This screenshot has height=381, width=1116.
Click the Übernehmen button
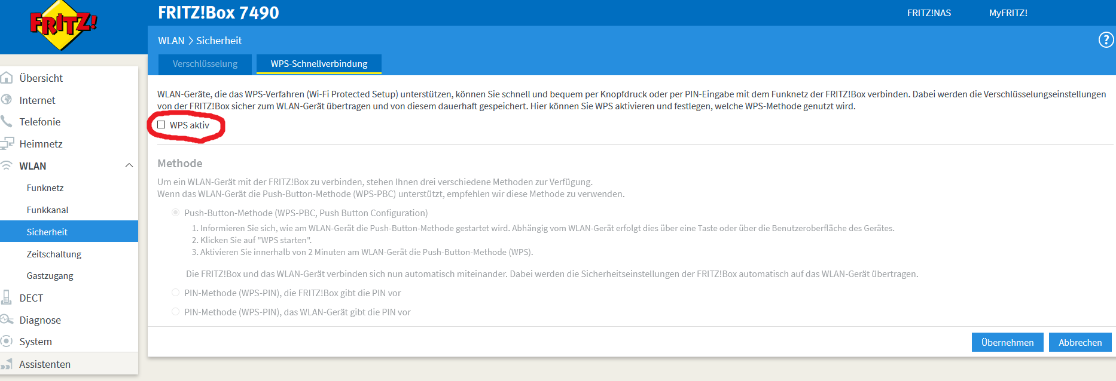1007,342
